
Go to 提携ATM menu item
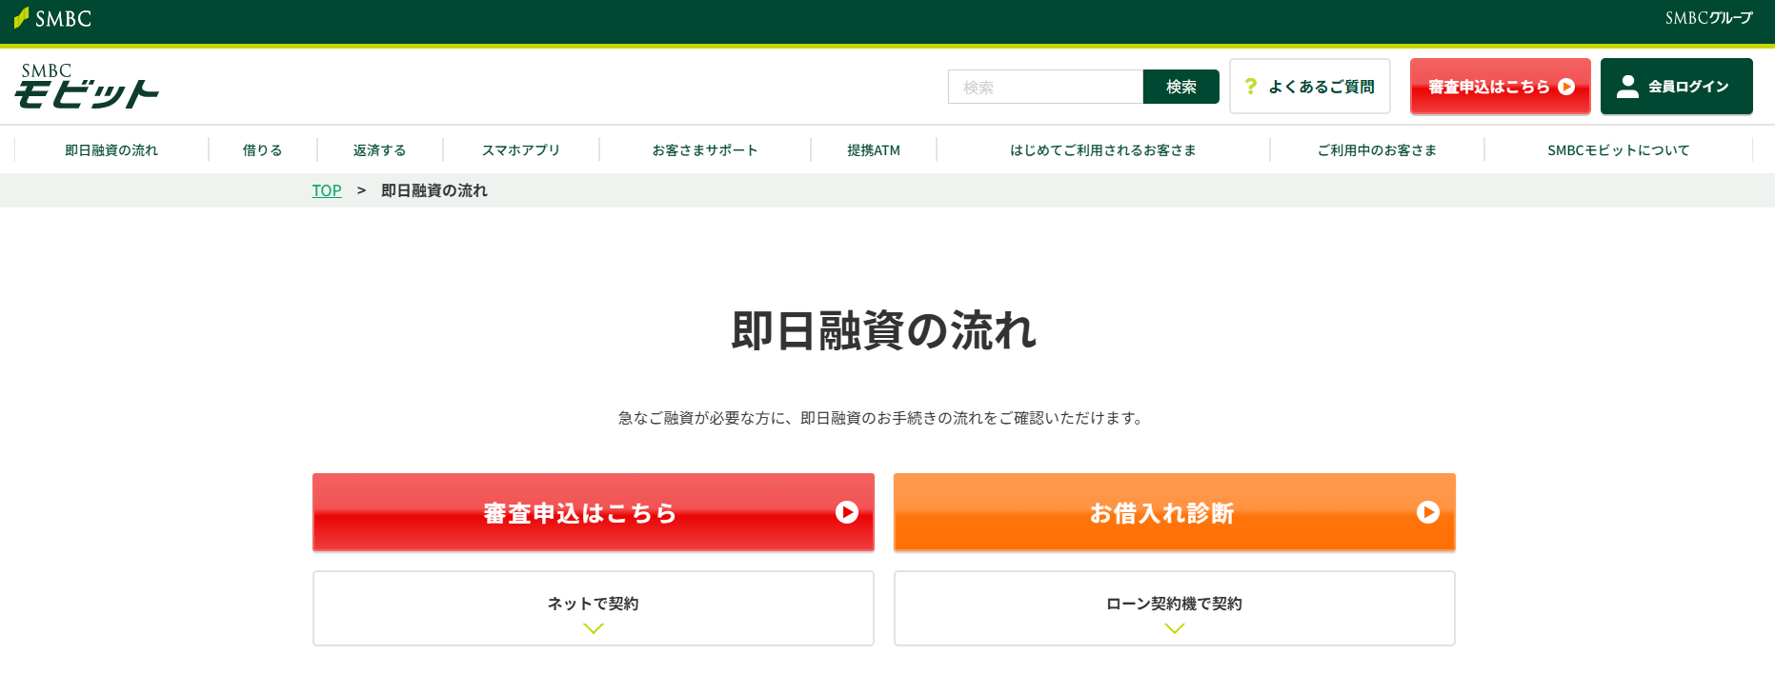[x=873, y=150]
